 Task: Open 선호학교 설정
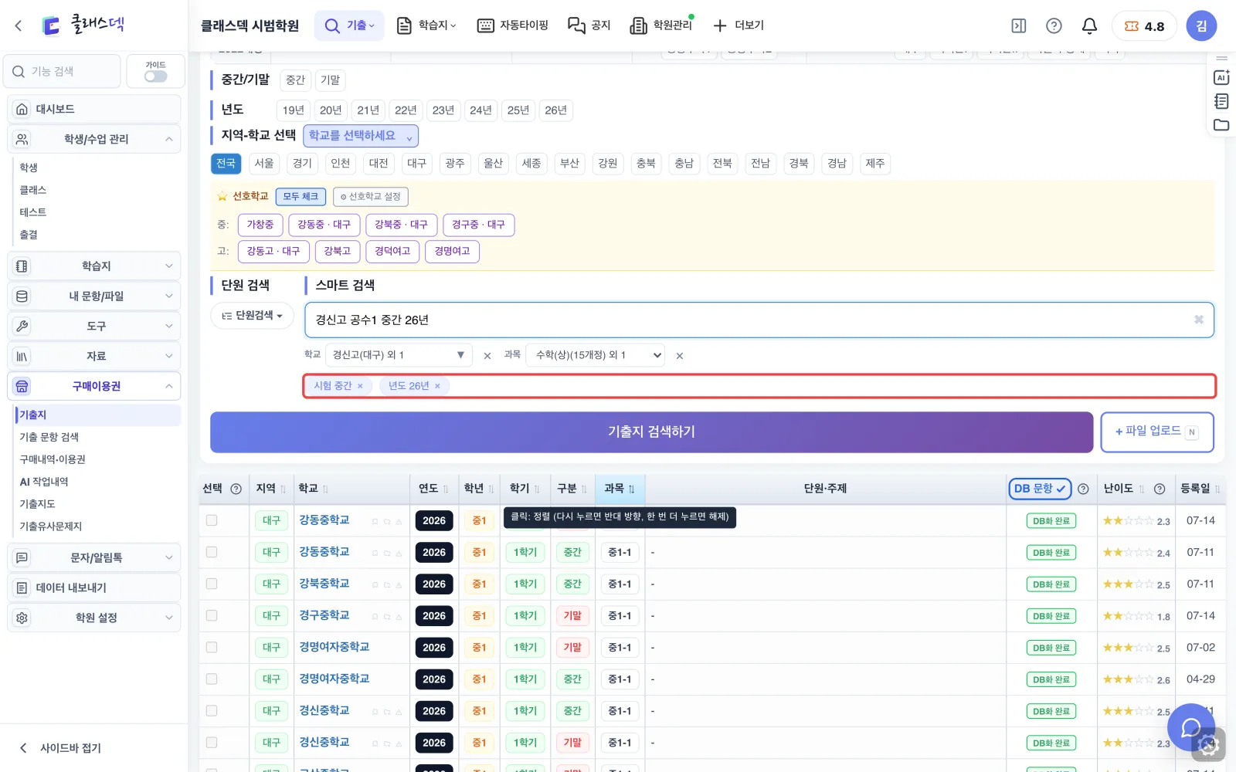coord(371,197)
